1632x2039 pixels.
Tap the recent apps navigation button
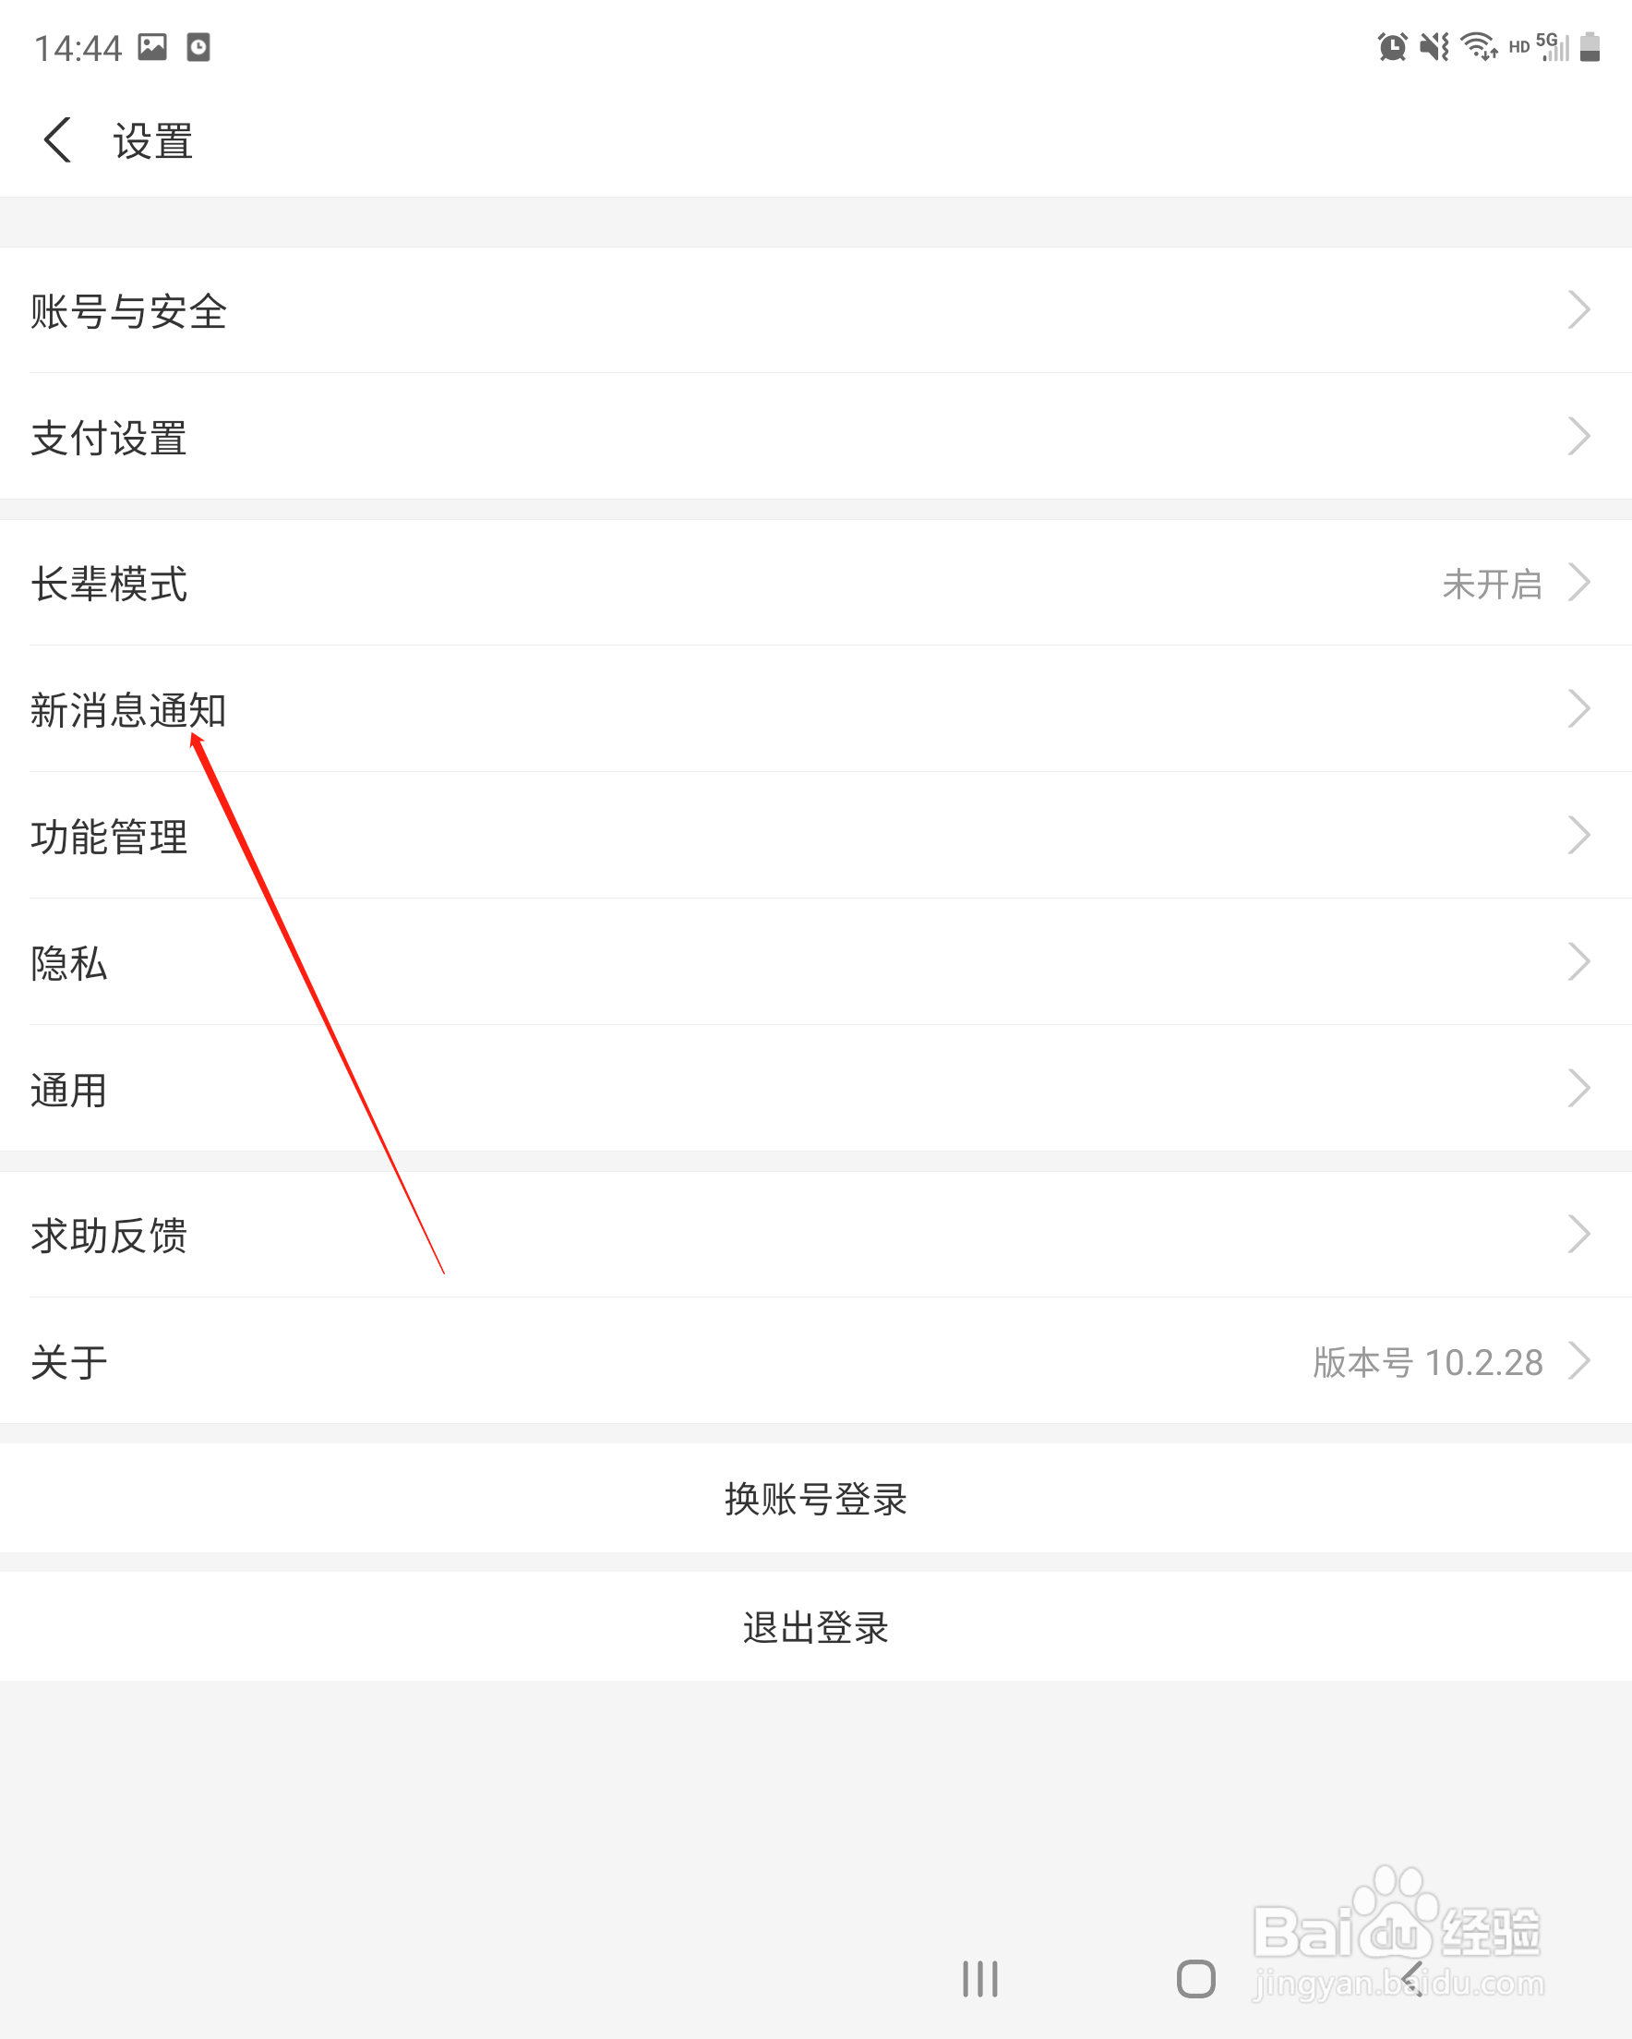point(979,1978)
